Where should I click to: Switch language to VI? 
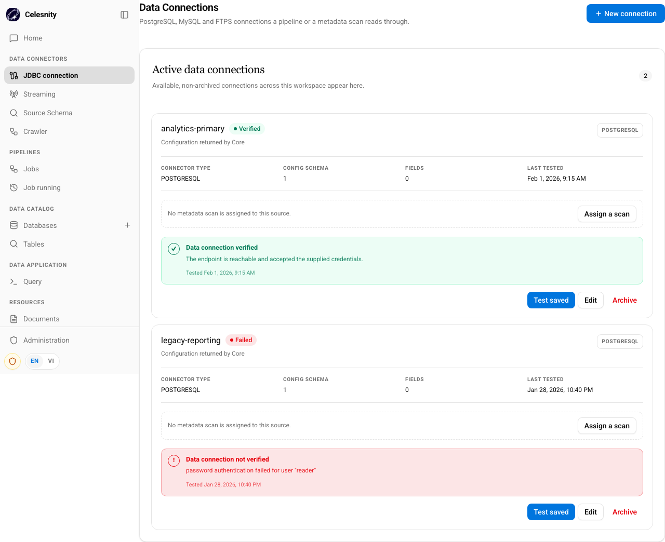tap(51, 361)
